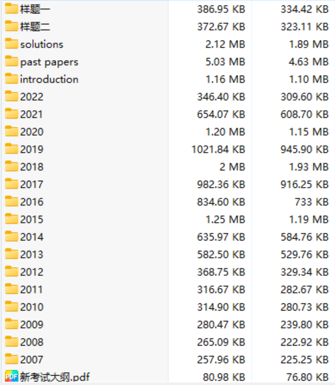Screen dimensions: 335x385
Task: Select the 2012 folder name
Action: pyautogui.click(x=31, y=272)
